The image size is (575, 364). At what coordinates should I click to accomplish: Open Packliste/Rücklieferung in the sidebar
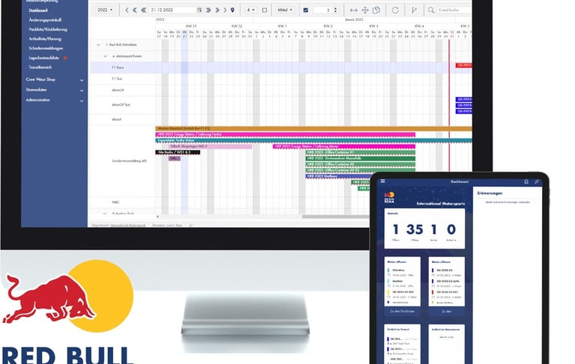pyautogui.click(x=48, y=30)
